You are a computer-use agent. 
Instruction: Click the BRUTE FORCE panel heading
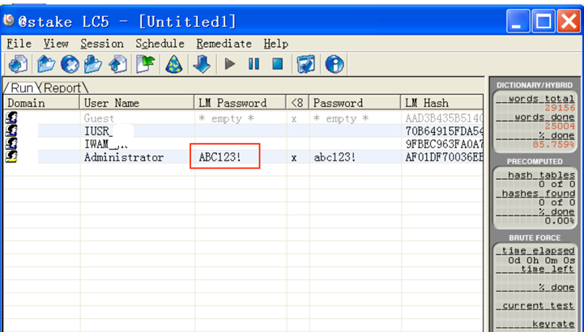coord(535,238)
